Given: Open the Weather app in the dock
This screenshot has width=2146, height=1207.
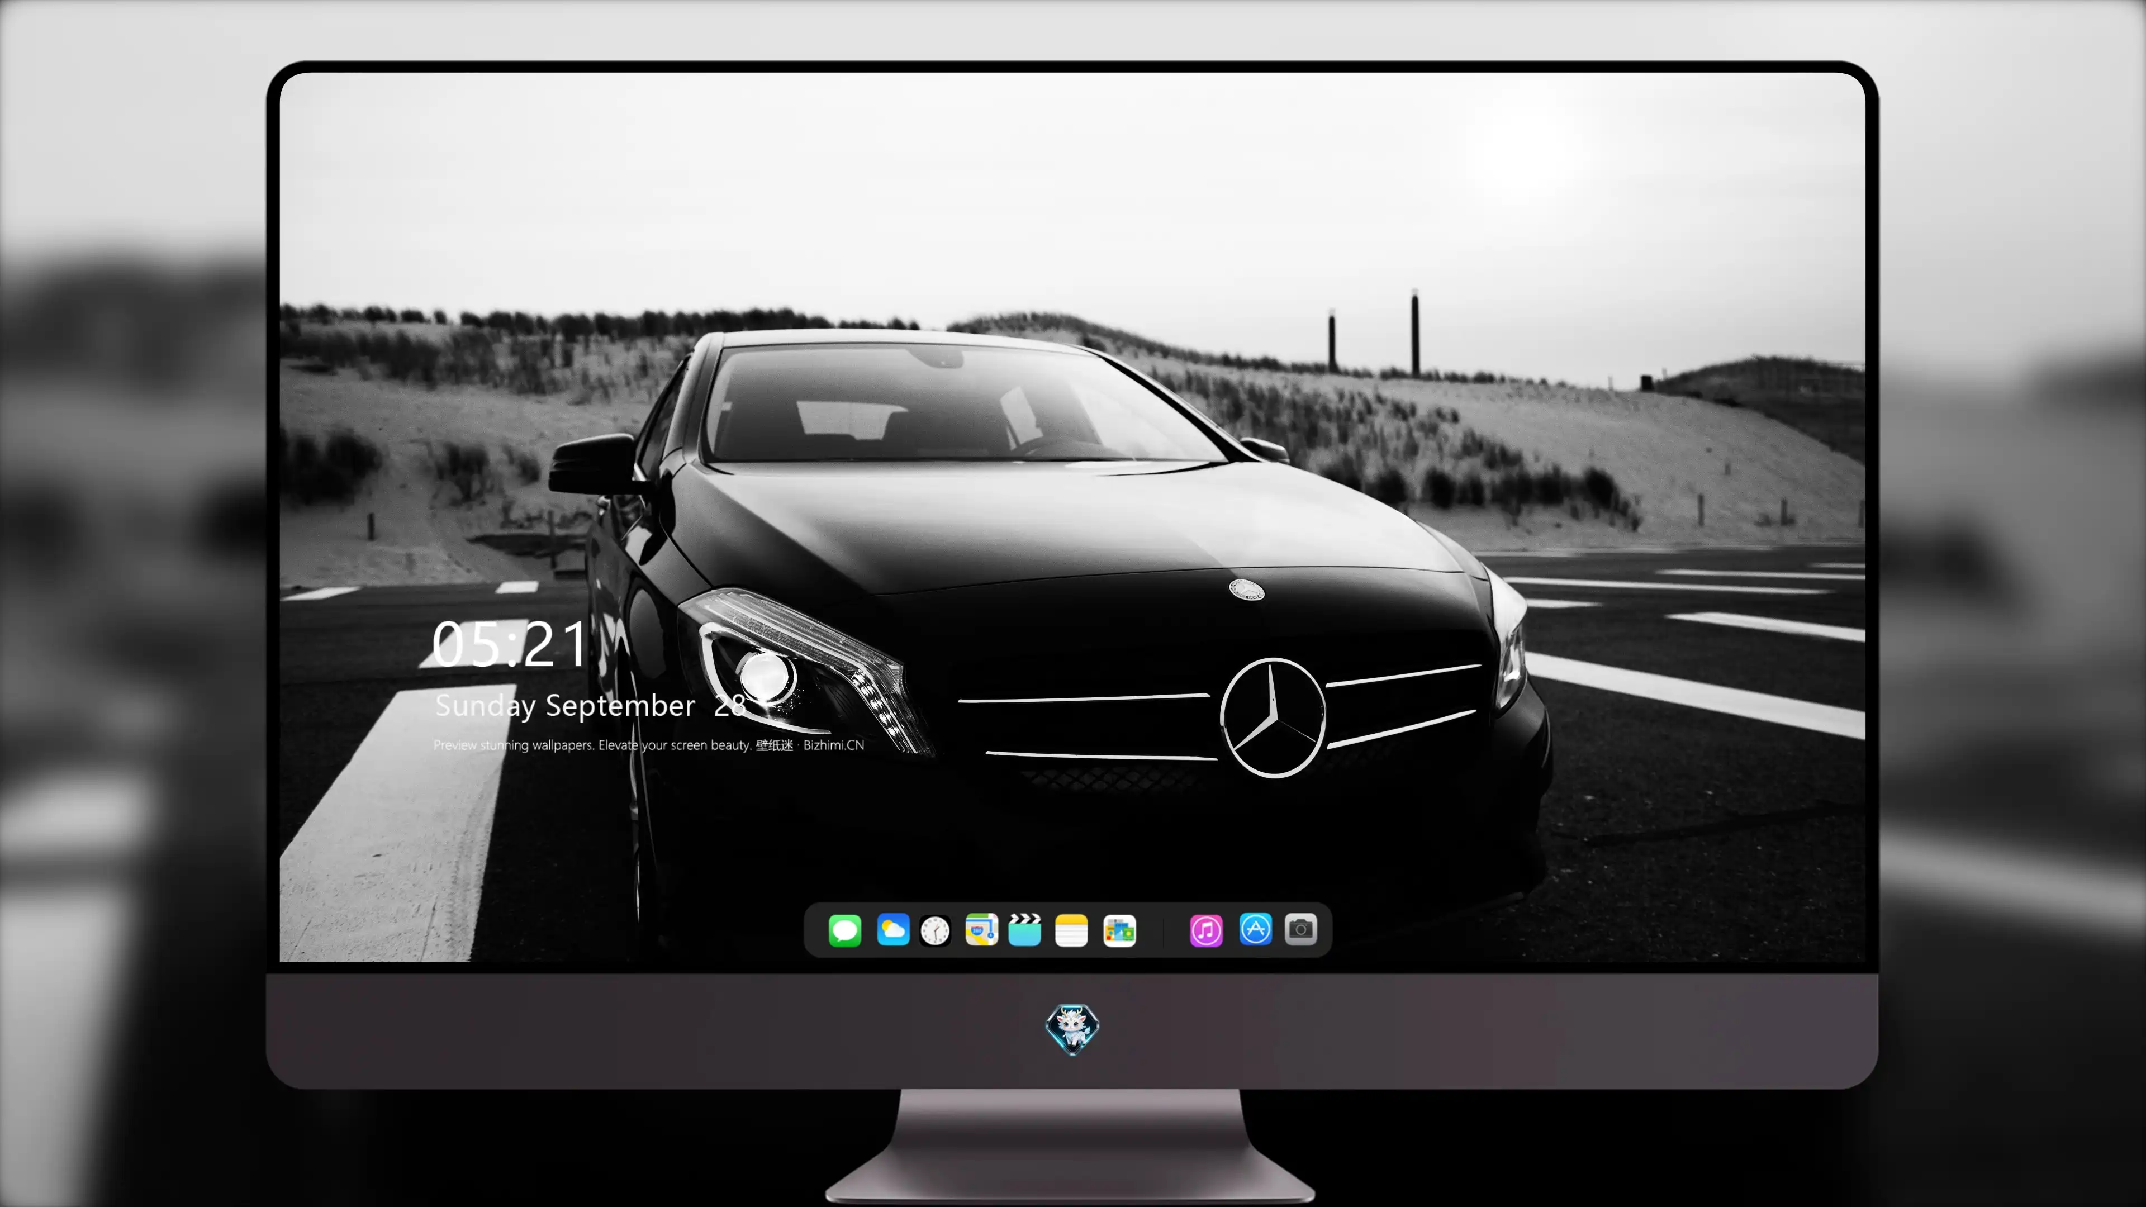Looking at the screenshot, I should click(893, 930).
